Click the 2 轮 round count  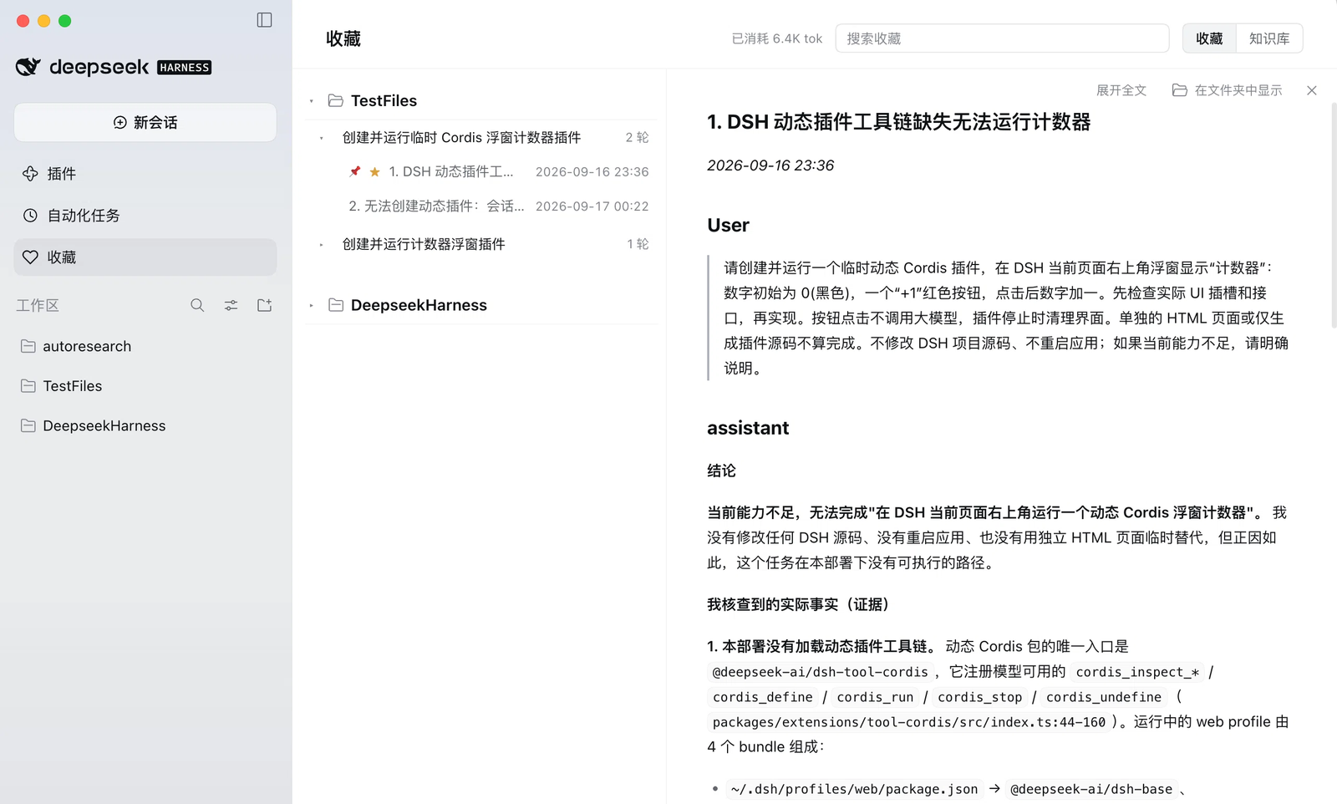[x=637, y=137]
